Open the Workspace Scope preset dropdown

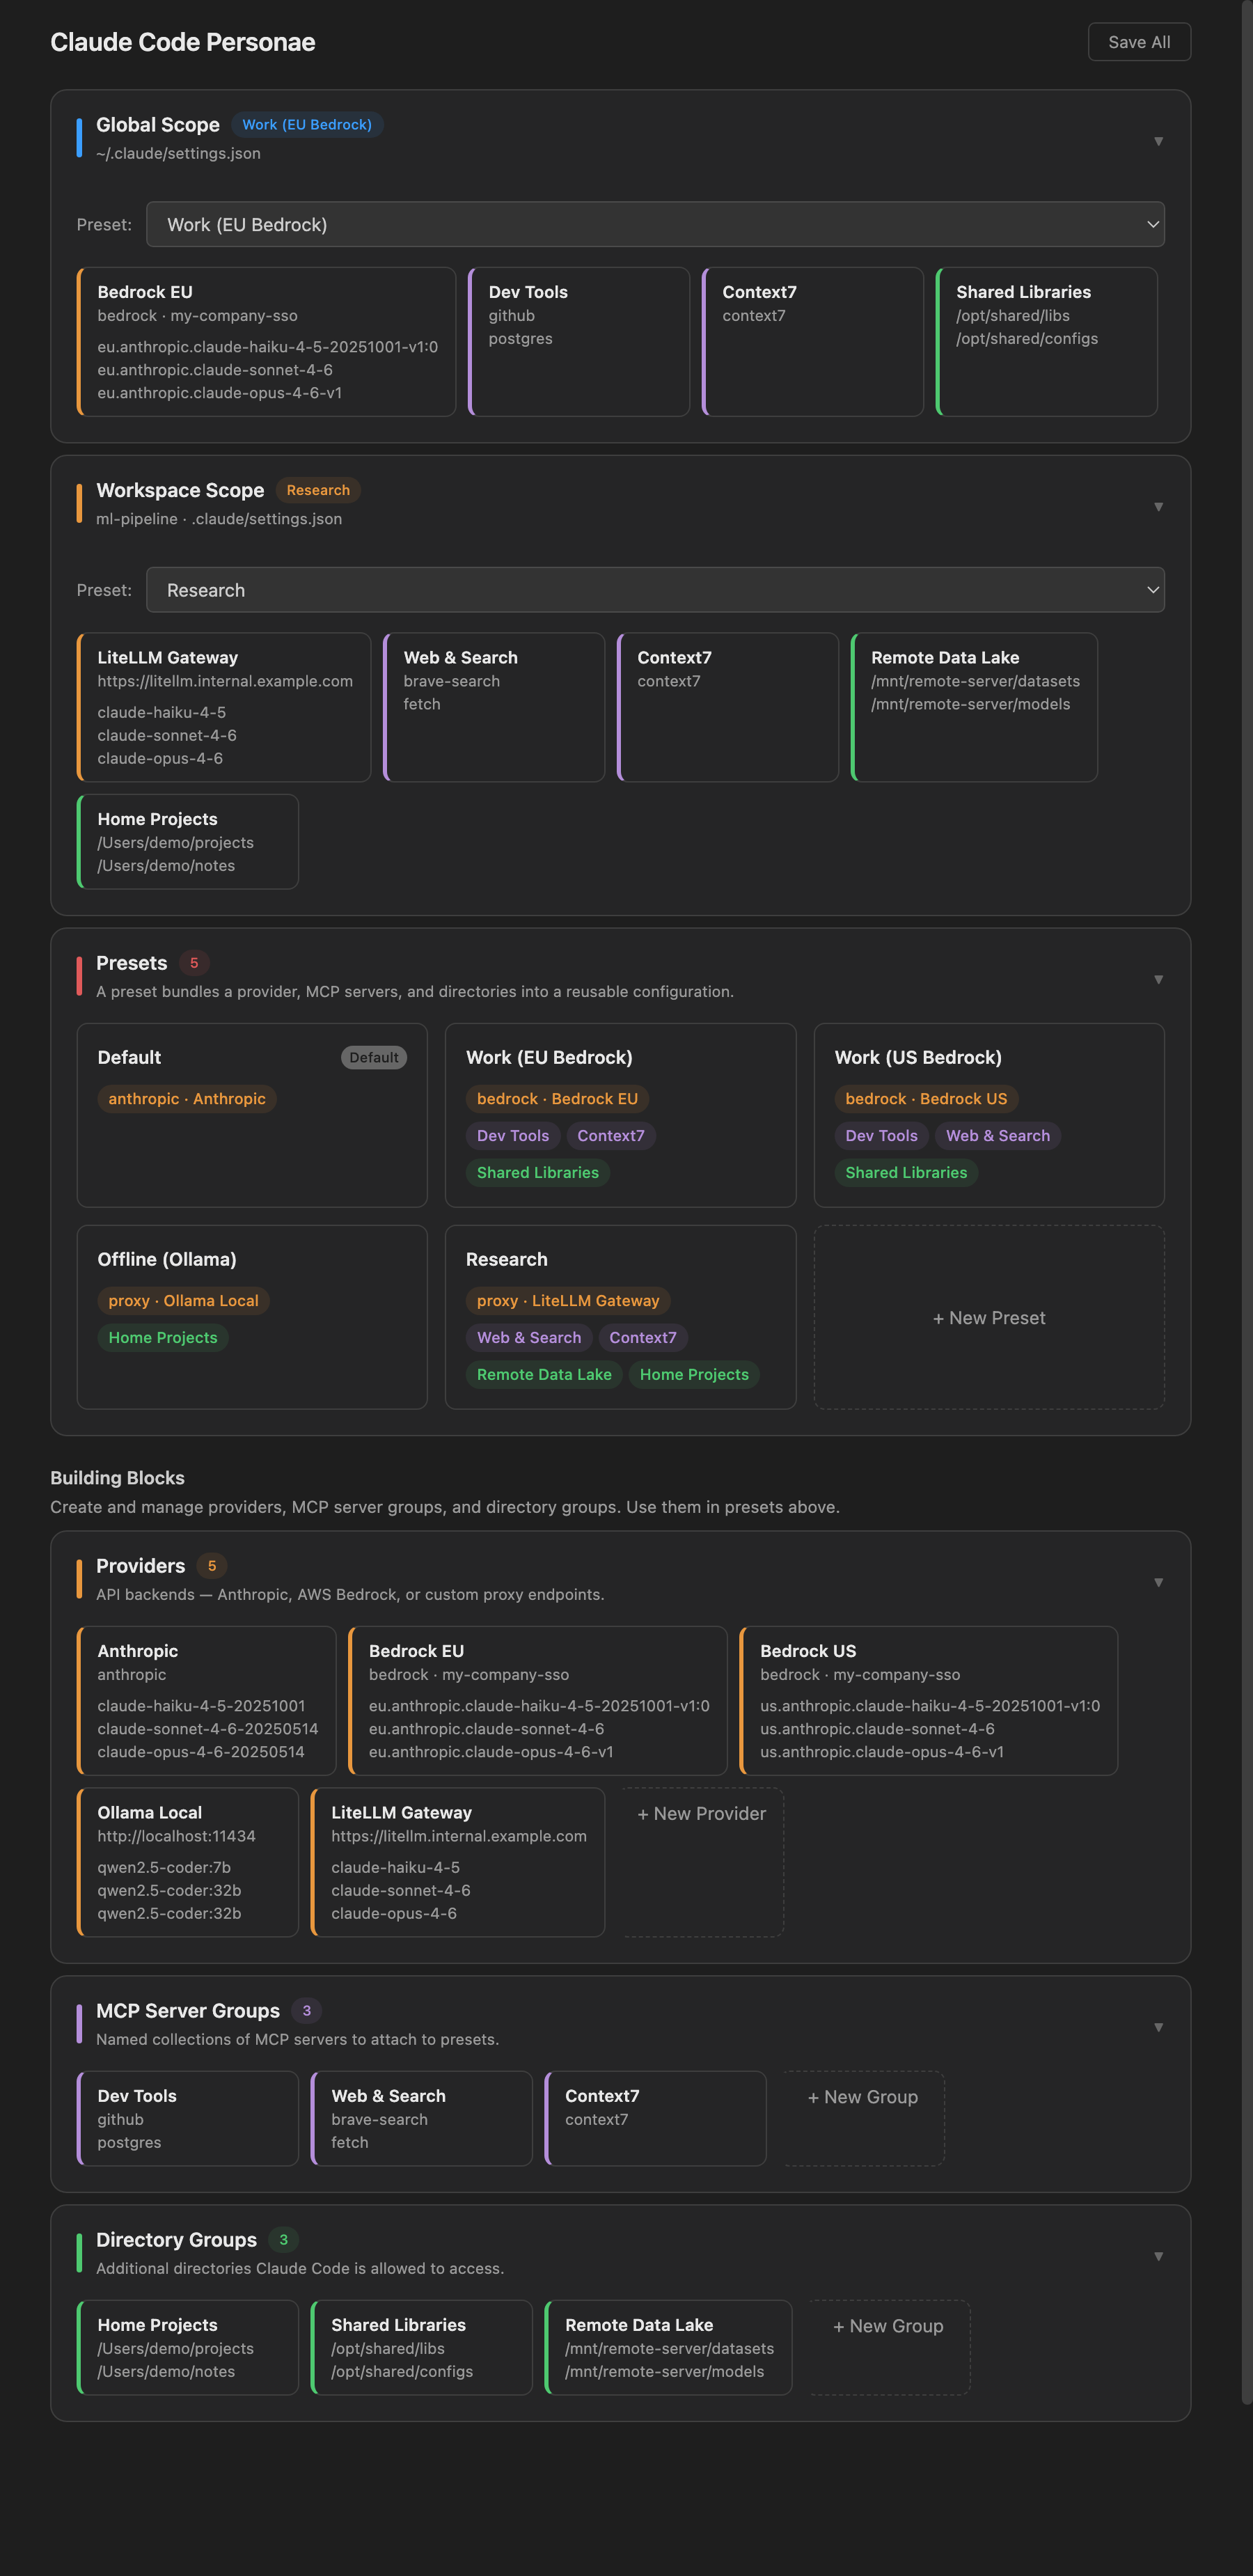coord(655,589)
